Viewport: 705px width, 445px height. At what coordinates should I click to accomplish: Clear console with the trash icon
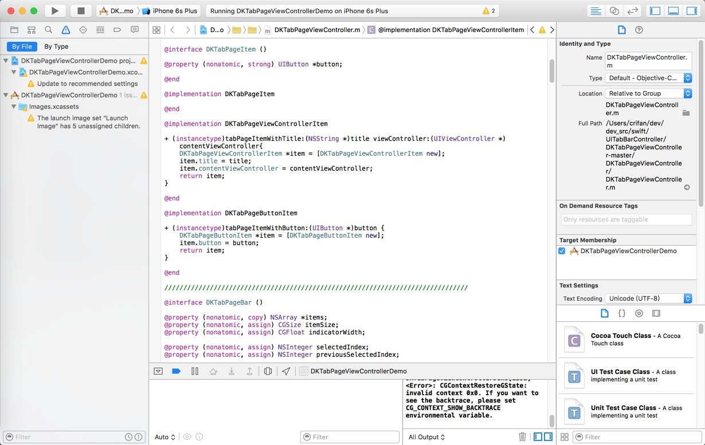point(522,437)
